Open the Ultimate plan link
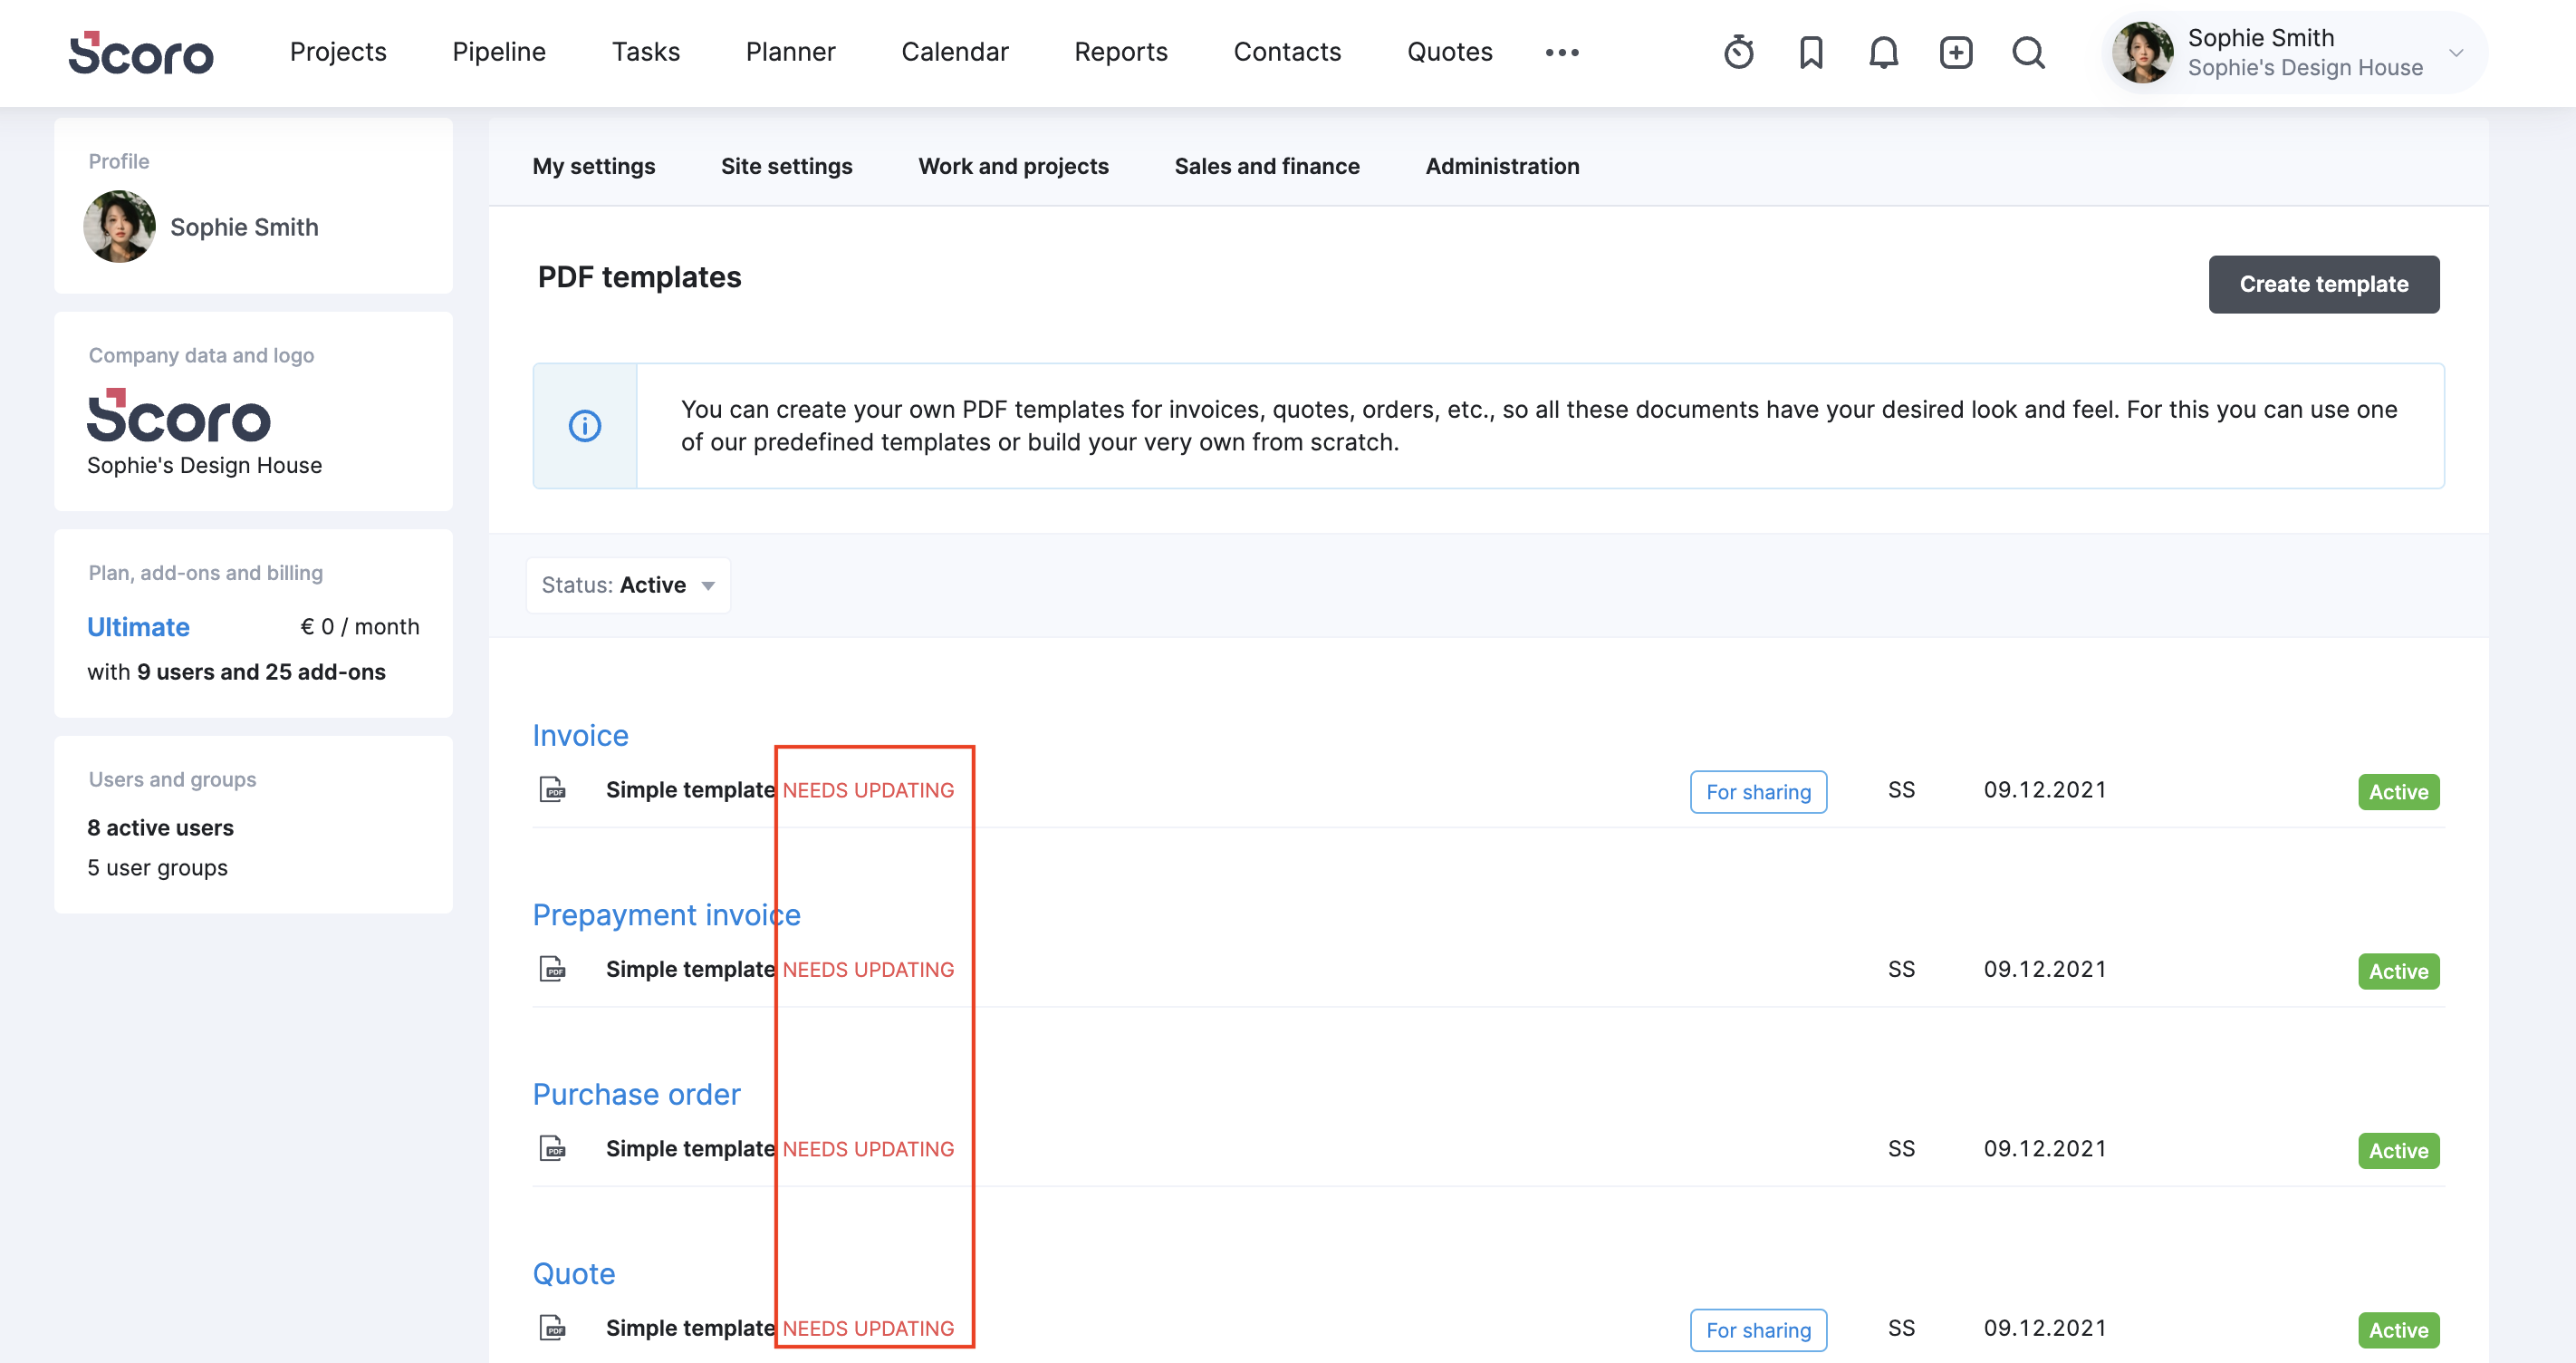This screenshot has width=2576, height=1363. point(138,626)
